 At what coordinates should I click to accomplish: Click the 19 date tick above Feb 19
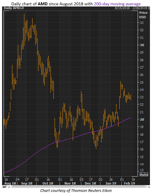(x=133, y=180)
